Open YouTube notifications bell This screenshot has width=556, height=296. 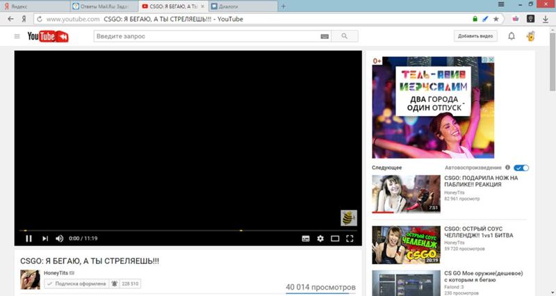pos(512,36)
